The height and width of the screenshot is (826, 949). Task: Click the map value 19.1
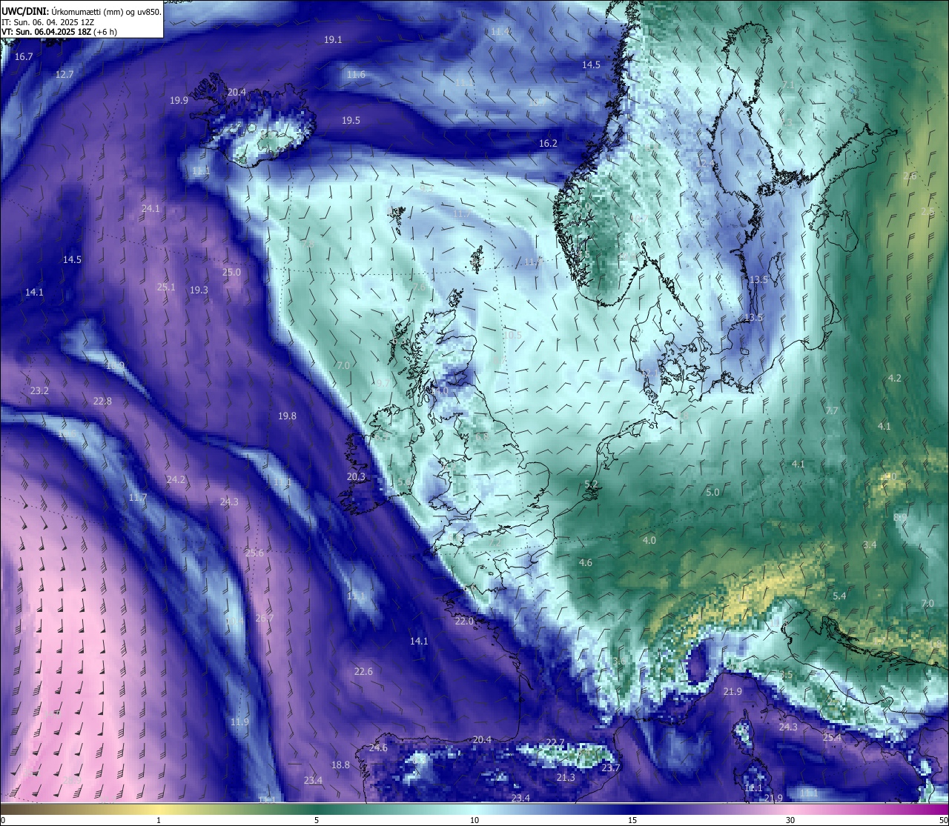pyautogui.click(x=333, y=40)
